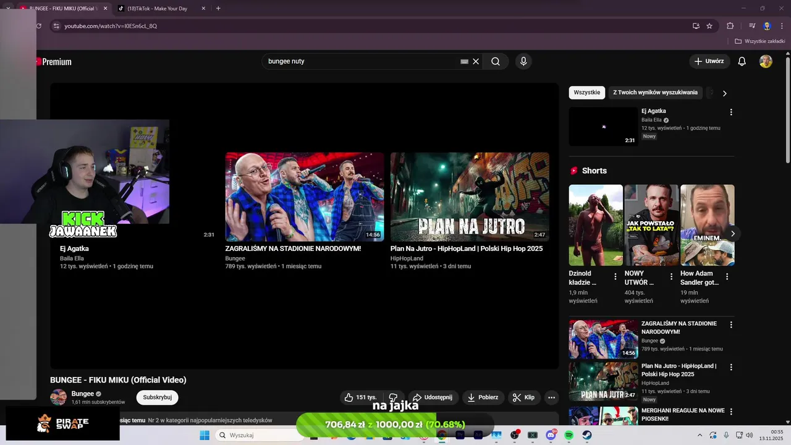Open YouTube notifications bell

pyautogui.click(x=742, y=61)
